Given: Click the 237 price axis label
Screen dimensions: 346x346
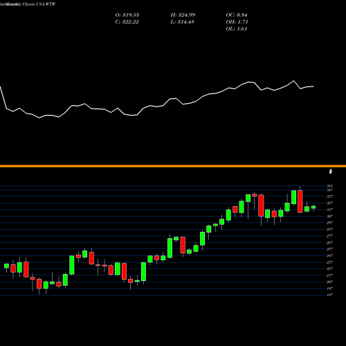Looking at the screenshot, I should coord(329,262).
